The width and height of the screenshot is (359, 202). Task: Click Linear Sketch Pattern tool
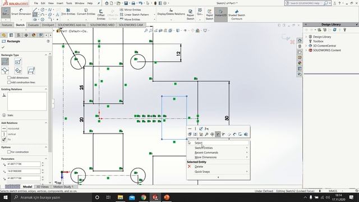[x=134, y=15]
